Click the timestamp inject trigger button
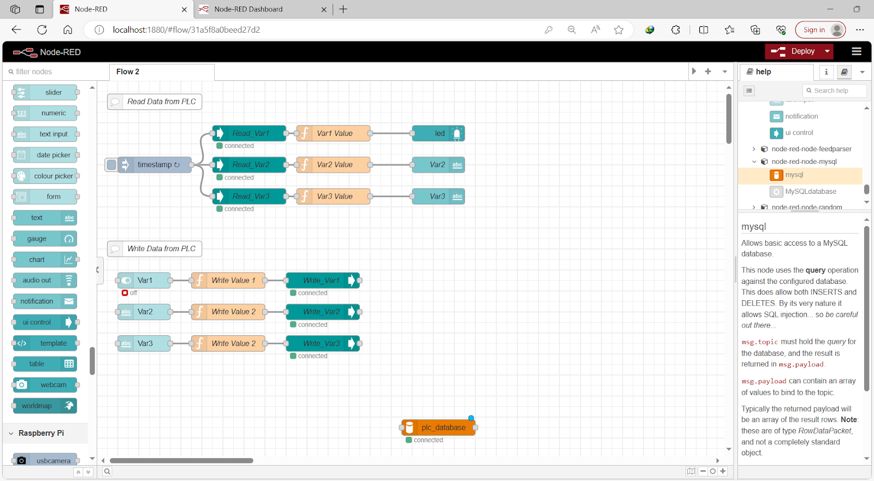 coord(111,165)
